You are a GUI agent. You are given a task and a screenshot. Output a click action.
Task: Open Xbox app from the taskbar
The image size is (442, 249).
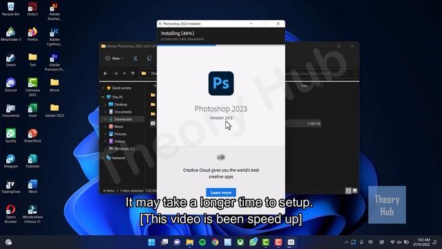pyautogui.click(x=240, y=242)
